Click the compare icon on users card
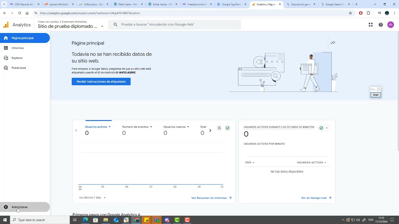Image resolution: width=399 pixels, height=224 pixels. tap(219, 128)
